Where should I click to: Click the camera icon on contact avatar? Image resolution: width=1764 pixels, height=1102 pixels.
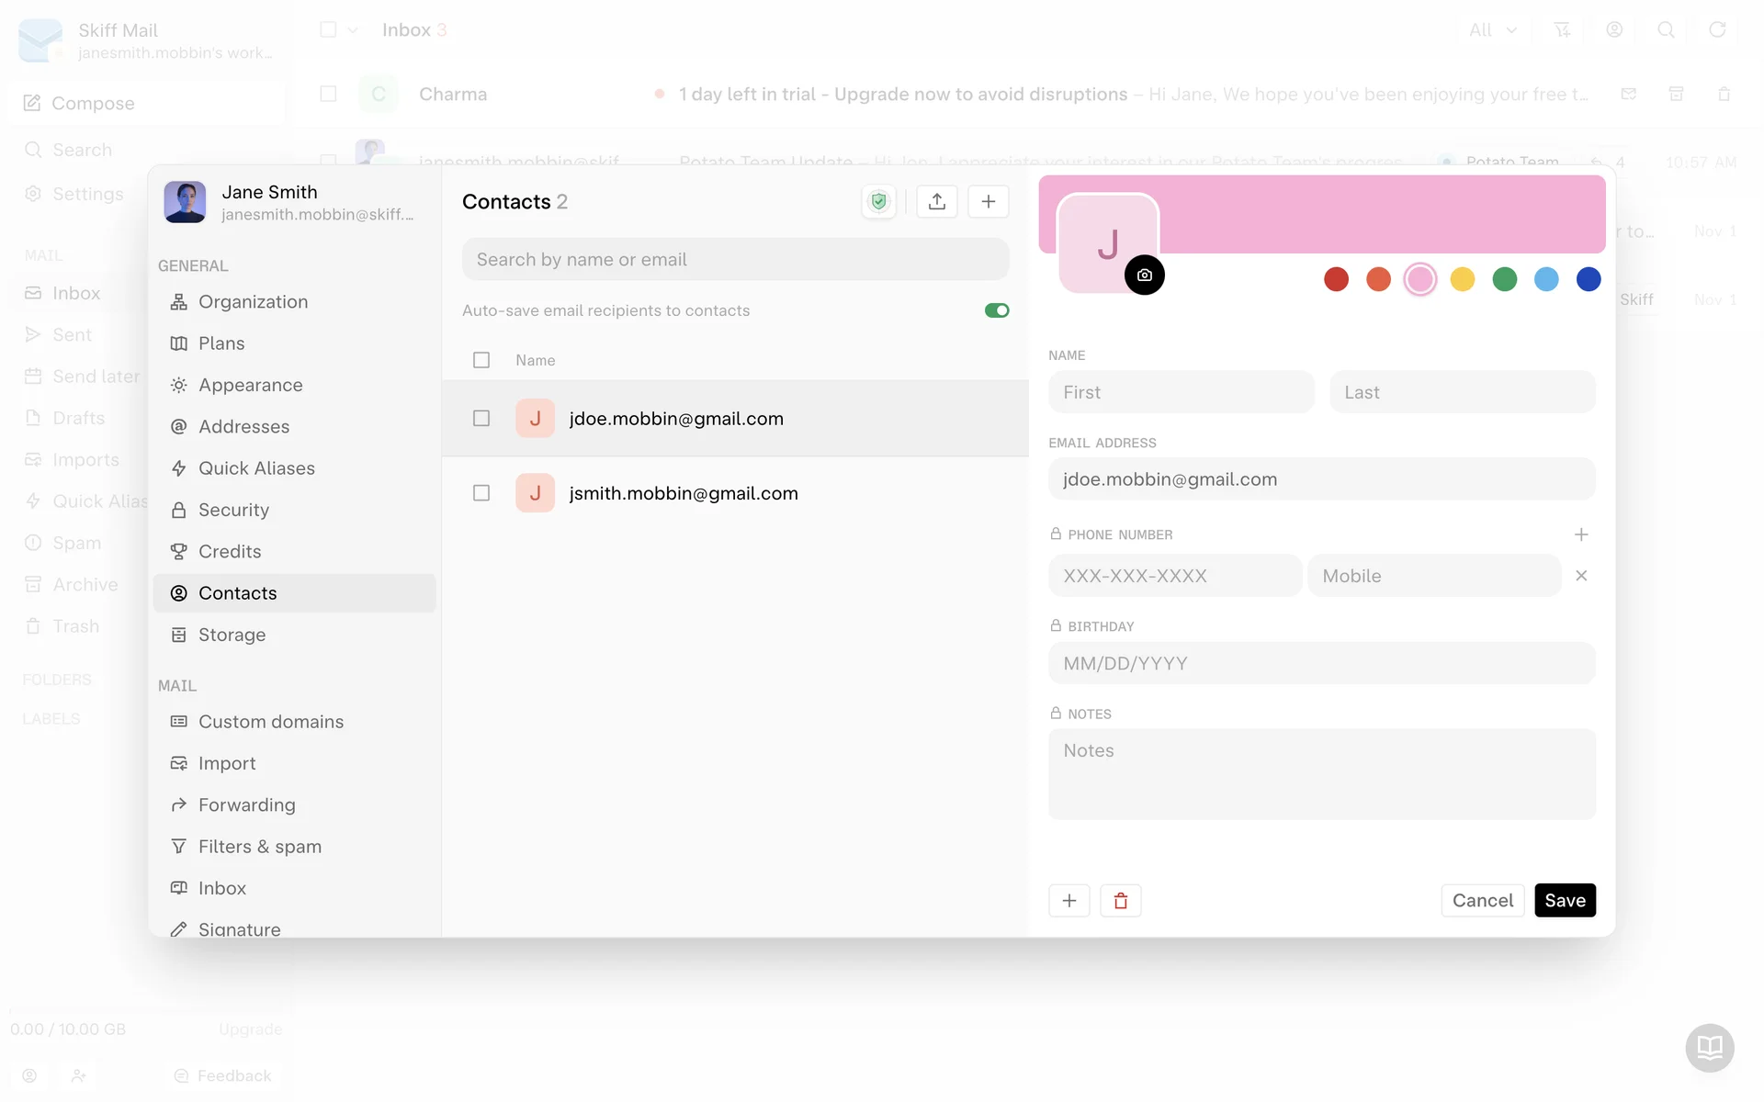point(1144,275)
